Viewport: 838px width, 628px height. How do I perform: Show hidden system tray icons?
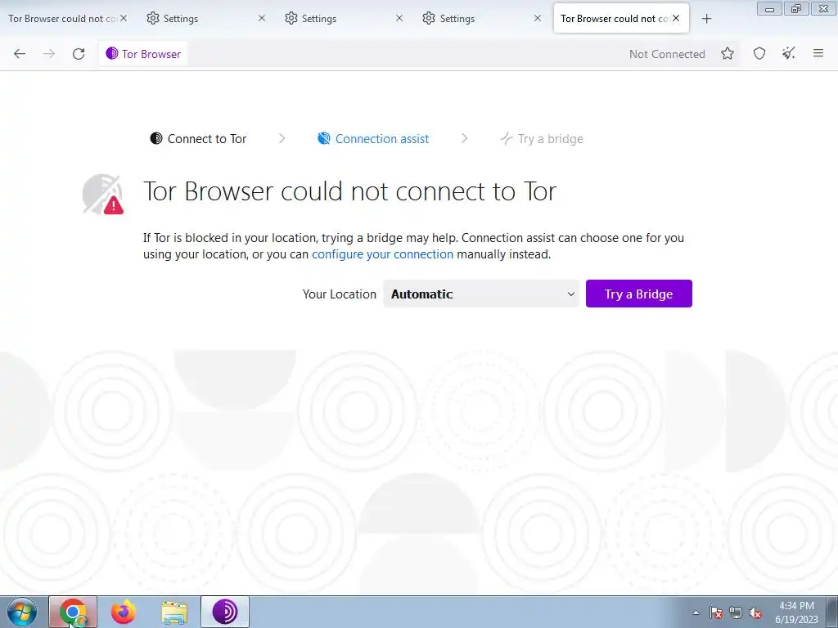[696, 612]
